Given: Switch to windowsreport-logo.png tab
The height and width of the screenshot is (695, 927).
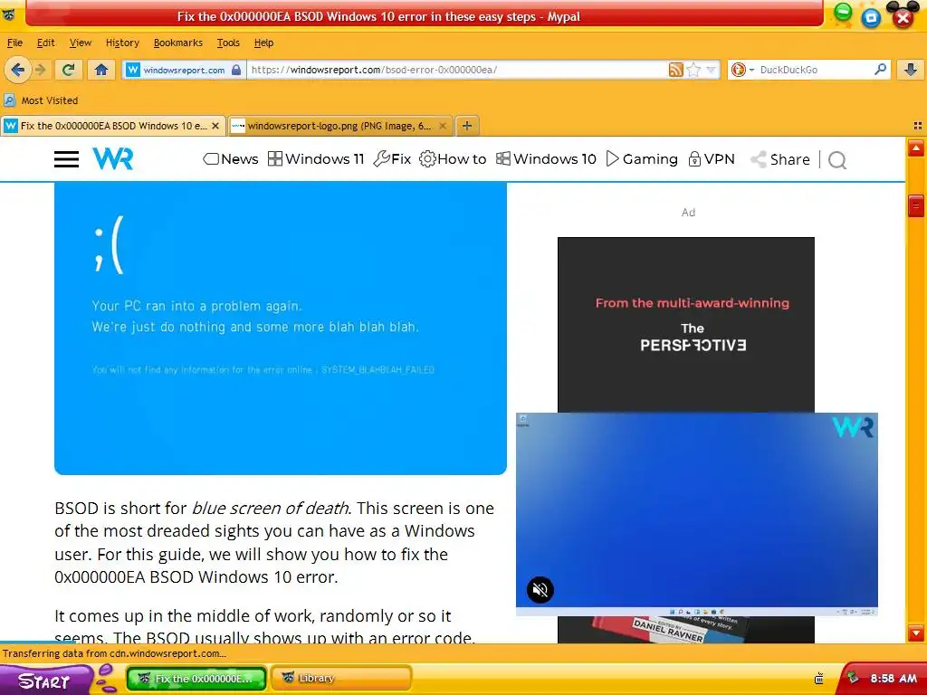Looking at the screenshot, I should (x=339, y=126).
